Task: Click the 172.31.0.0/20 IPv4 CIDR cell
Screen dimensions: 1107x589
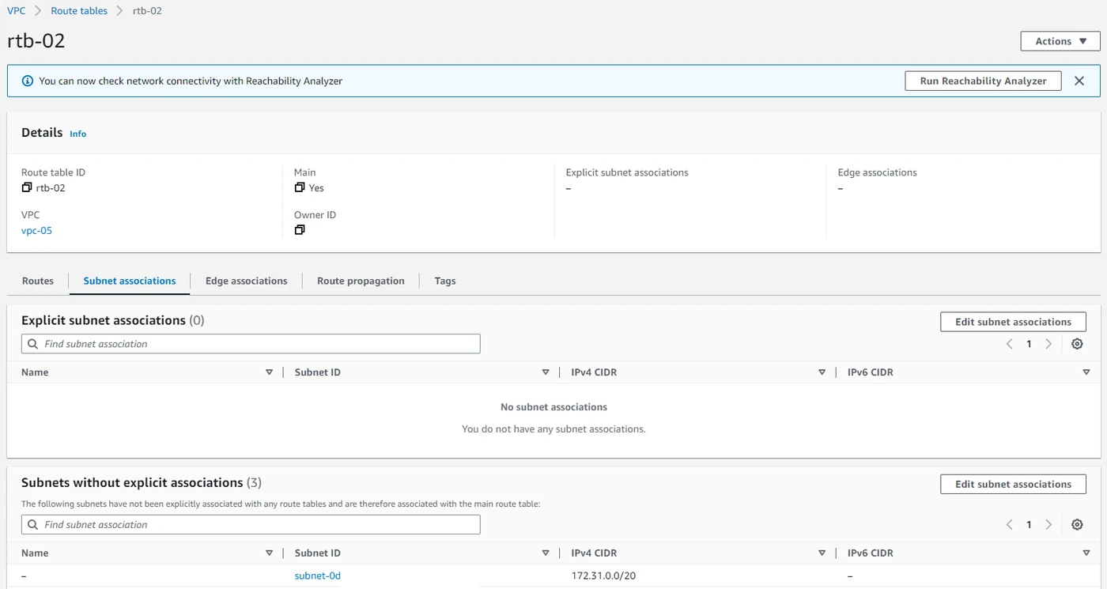Action: coord(603,576)
